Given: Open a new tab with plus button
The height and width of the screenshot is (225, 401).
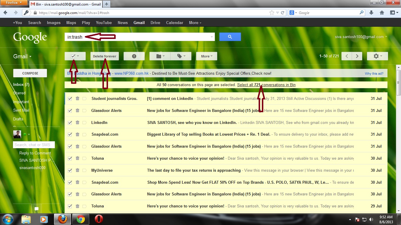Looking at the screenshot, I should 106,4.
